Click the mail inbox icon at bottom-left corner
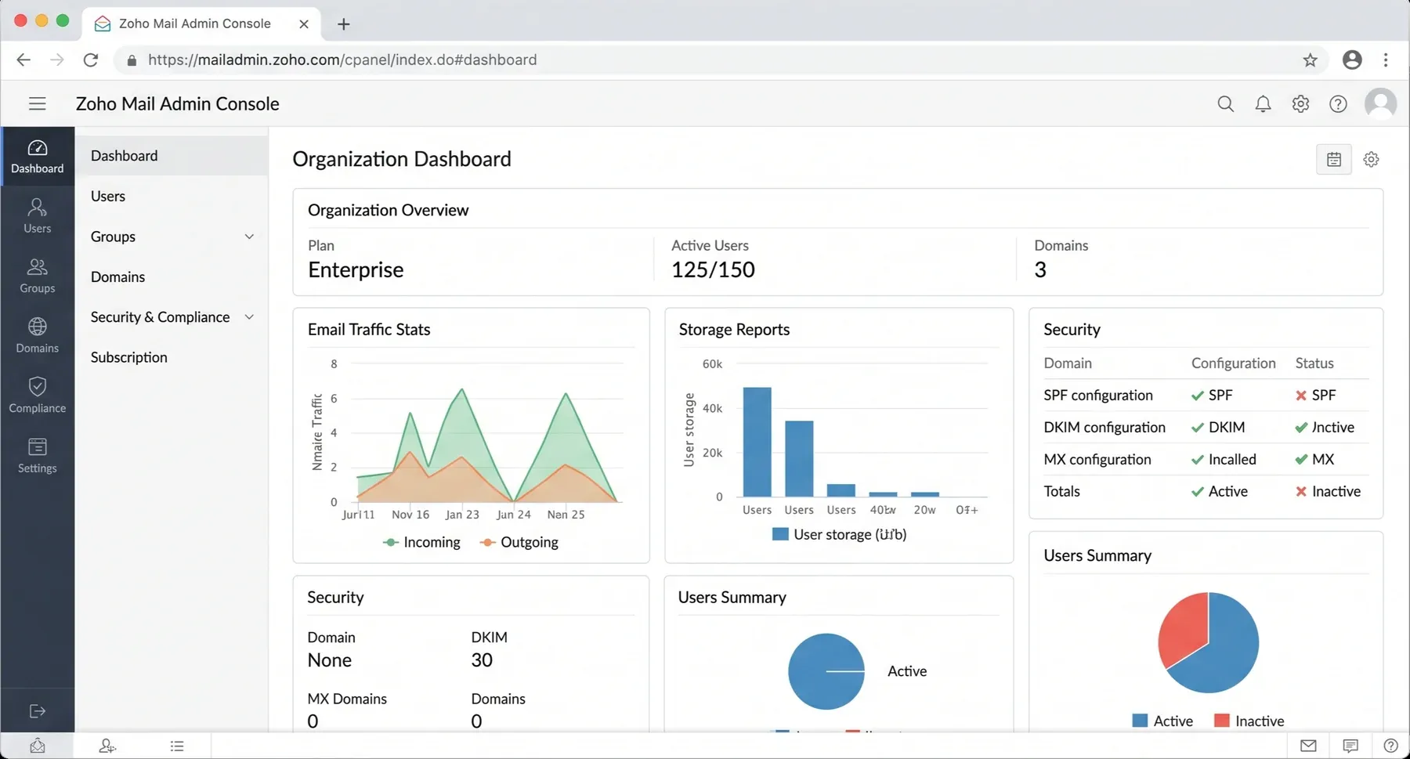This screenshot has height=759, width=1410. click(37, 746)
